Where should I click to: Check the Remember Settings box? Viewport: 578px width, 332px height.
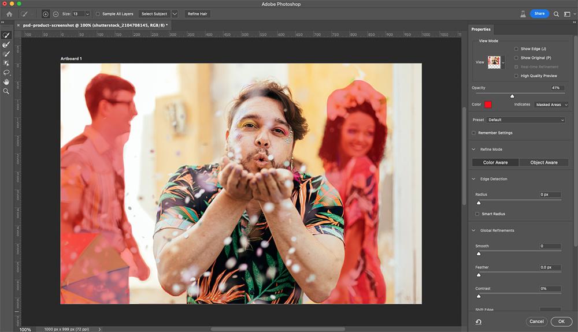474,133
